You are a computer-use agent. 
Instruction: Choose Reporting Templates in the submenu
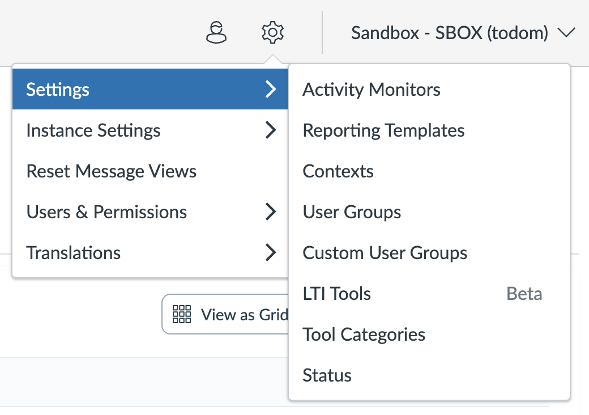point(383,130)
